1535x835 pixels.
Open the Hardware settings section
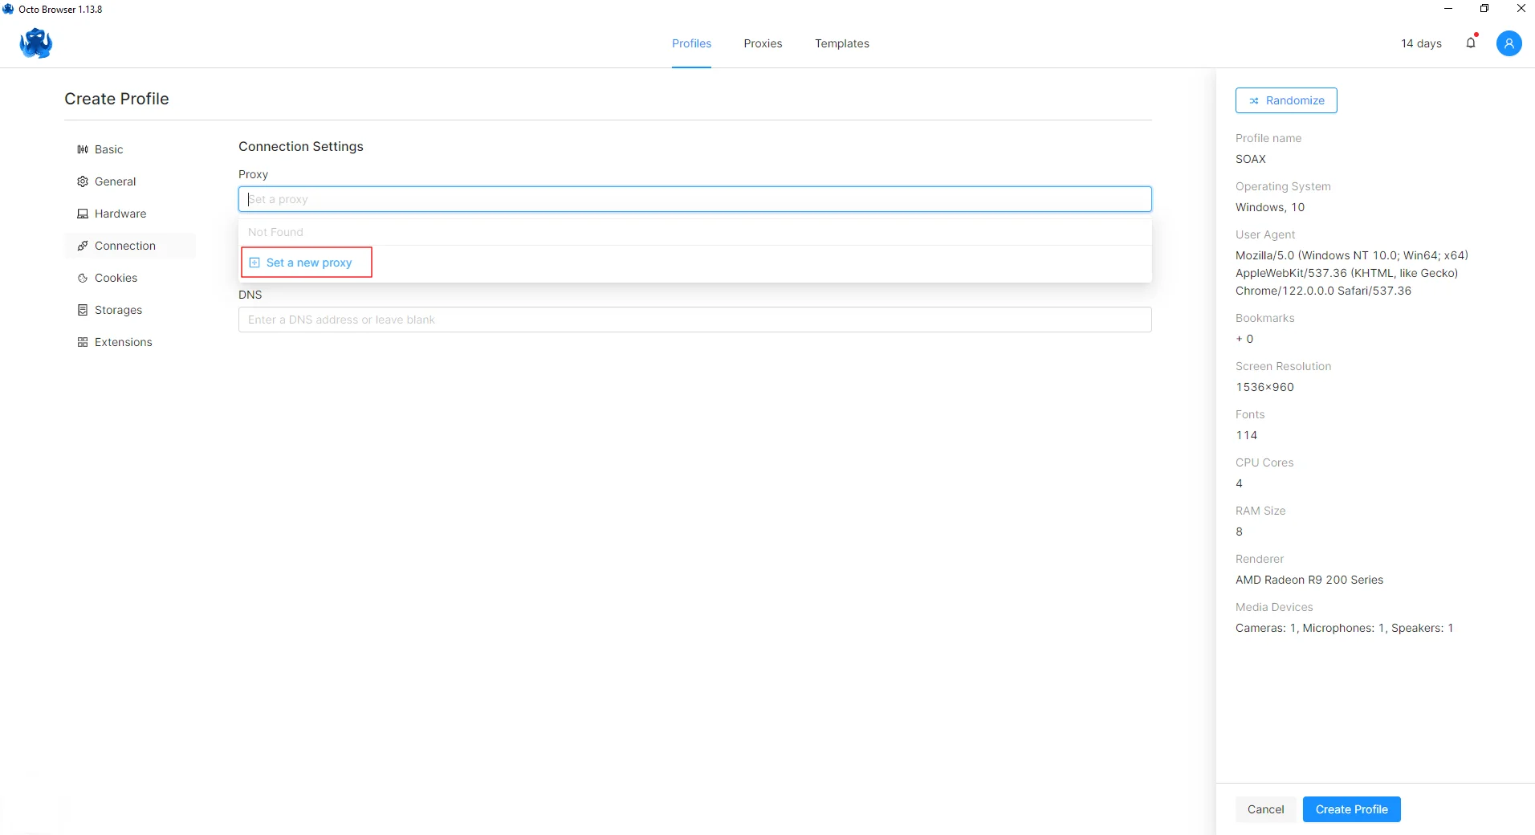(120, 214)
